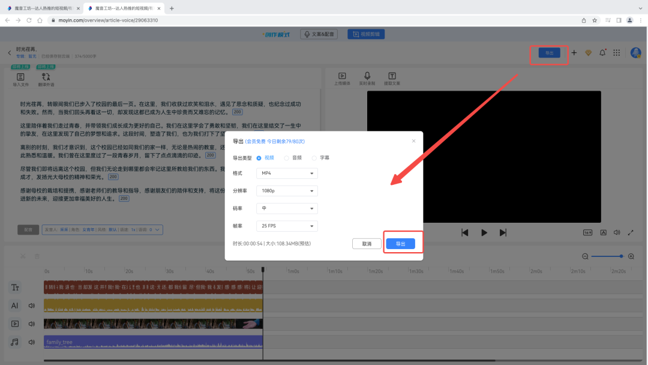Click the horizontal timeline scrollbar

pyautogui.click(x=269, y=360)
